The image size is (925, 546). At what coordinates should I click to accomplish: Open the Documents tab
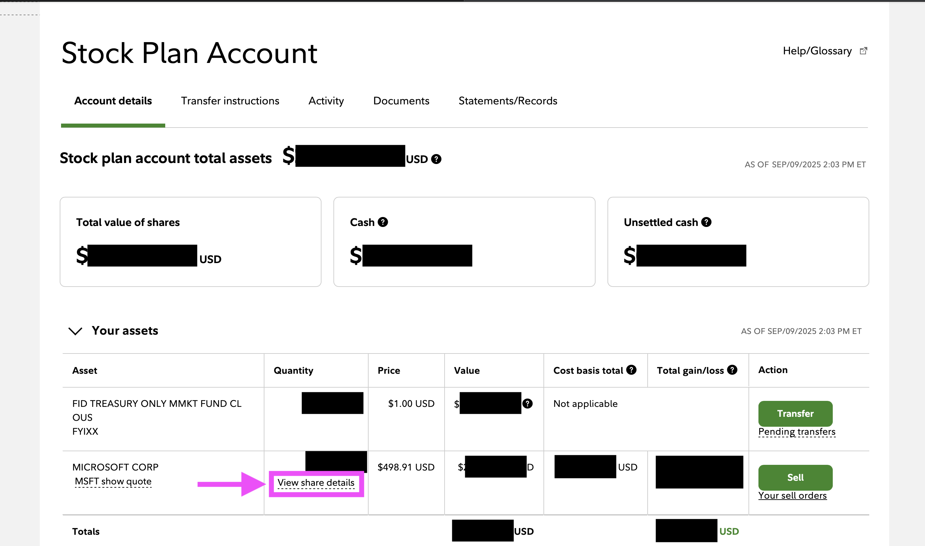click(401, 101)
